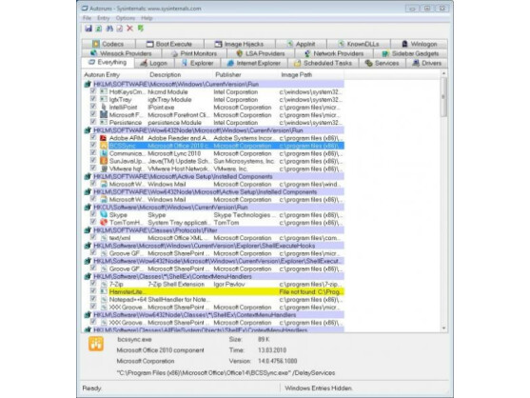Click the text/xml entry icon
530x398 pixels.
coord(104,238)
